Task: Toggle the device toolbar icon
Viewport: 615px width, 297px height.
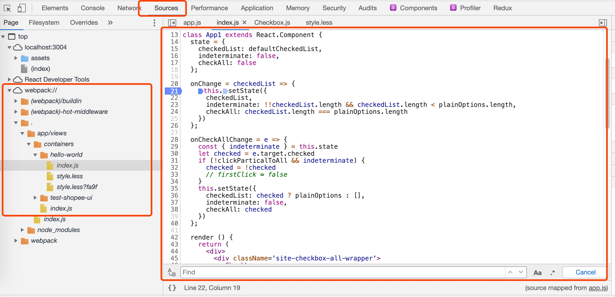Action: pyautogui.click(x=21, y=8)
